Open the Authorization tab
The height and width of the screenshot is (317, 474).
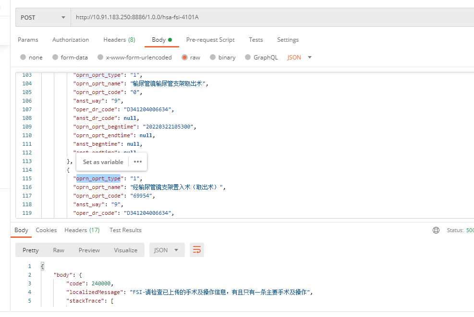tap(71, 40)
